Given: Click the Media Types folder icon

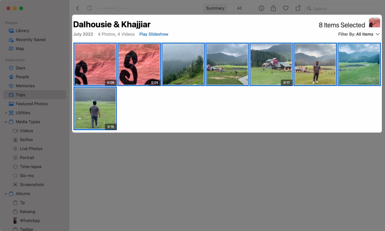Looking at the screenshot, I should (11, 122).
